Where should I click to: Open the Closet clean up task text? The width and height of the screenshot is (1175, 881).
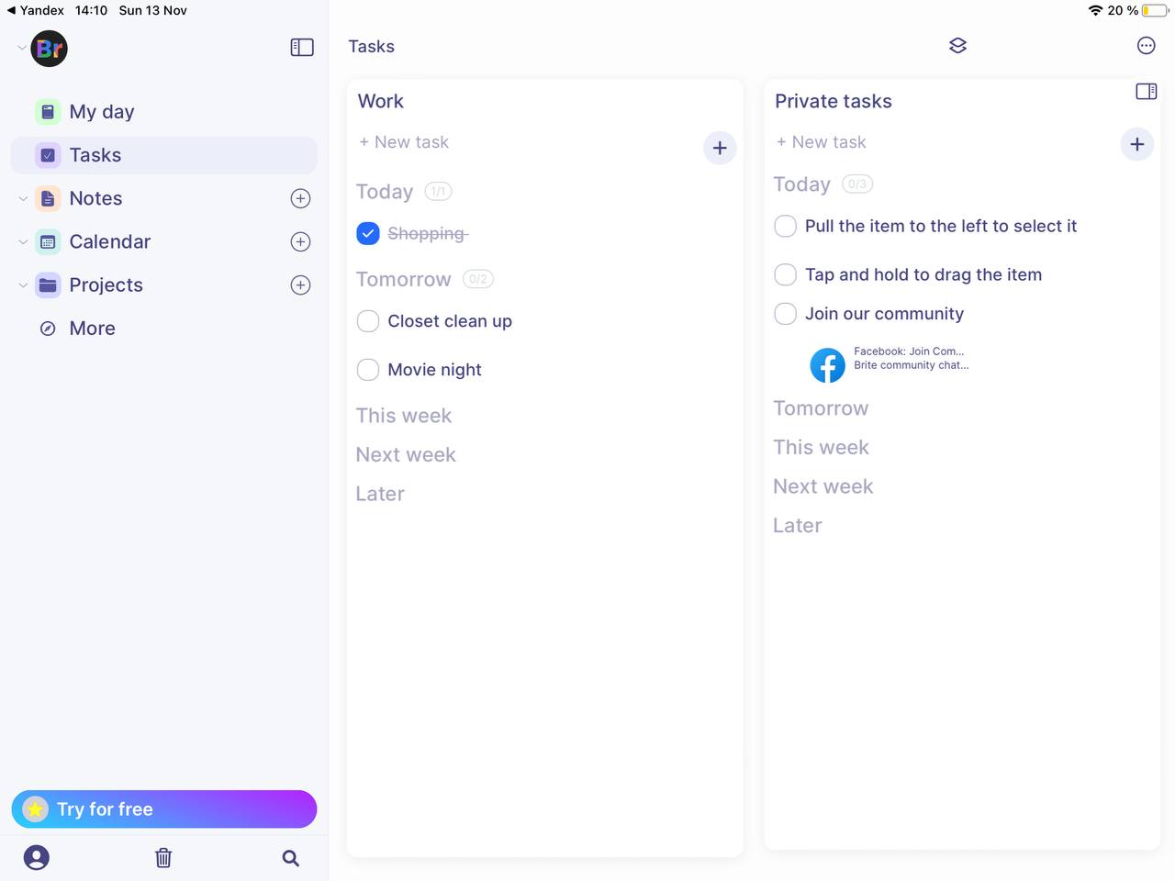click(x=450, y=321)
